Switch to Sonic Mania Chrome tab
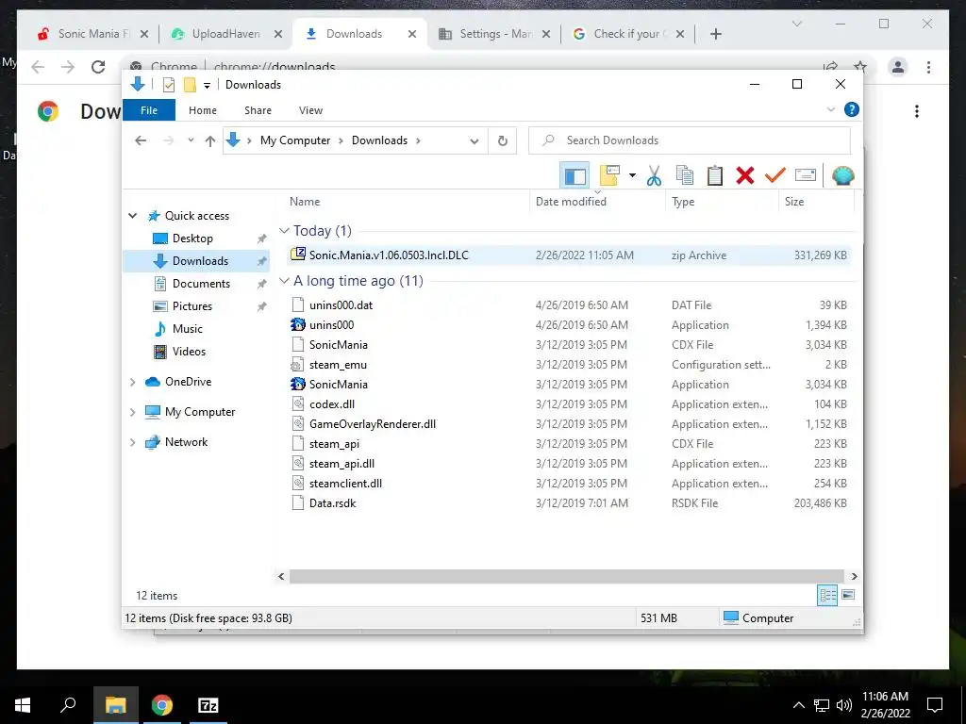Image resolution: width=966 pixels, height=724 pixels. point(93,34)
